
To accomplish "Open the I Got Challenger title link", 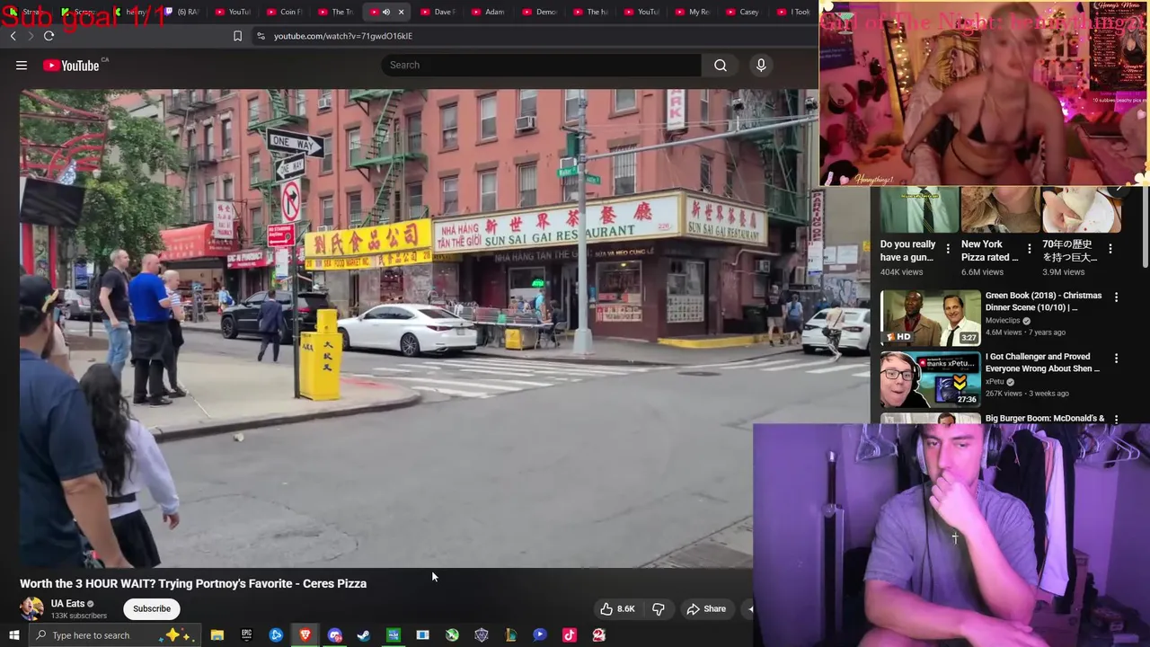I will coord(1042,362).
